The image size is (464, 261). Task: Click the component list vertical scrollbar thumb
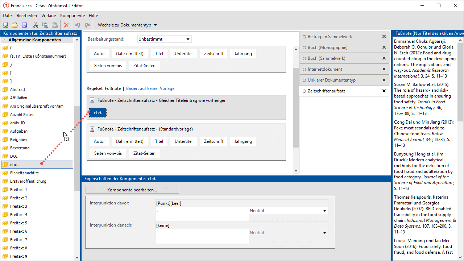(77, 148)
